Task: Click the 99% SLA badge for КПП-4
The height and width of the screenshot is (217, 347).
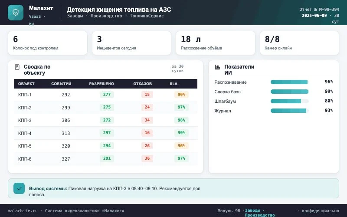Action: tap(181, 133)
